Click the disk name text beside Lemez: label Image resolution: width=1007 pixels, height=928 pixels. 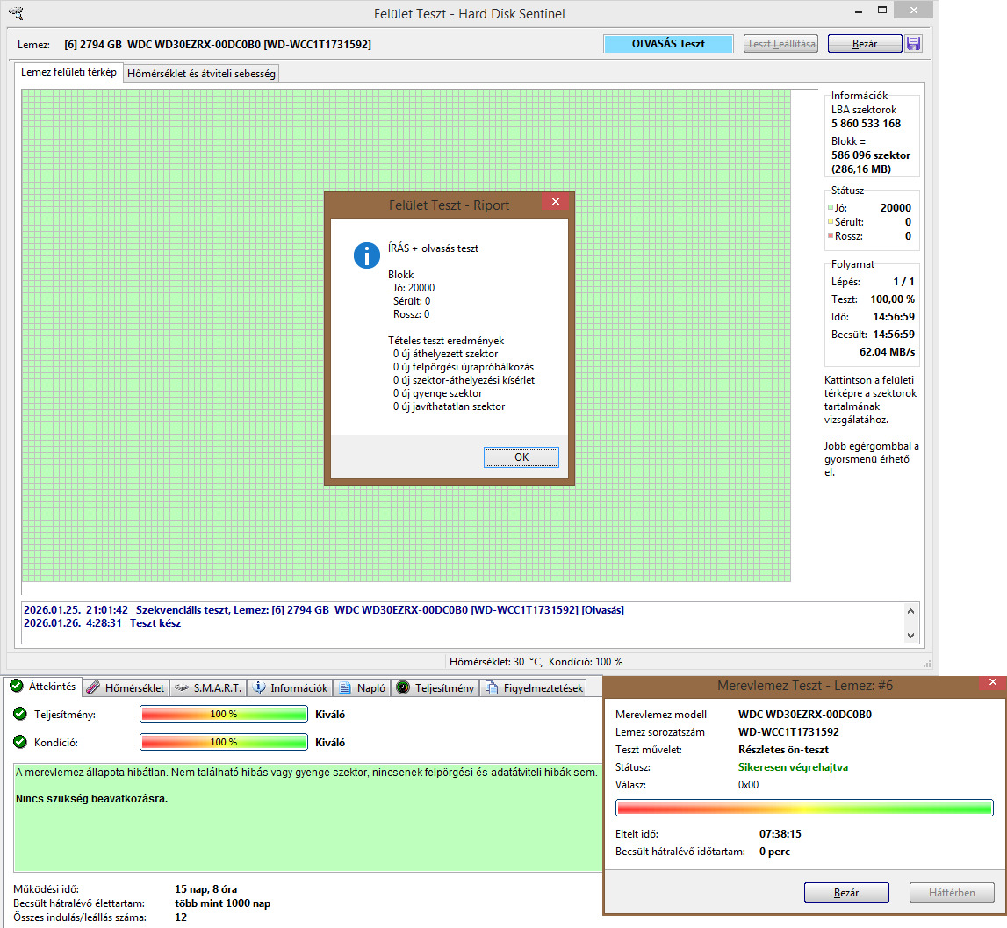tap(218, 44)
